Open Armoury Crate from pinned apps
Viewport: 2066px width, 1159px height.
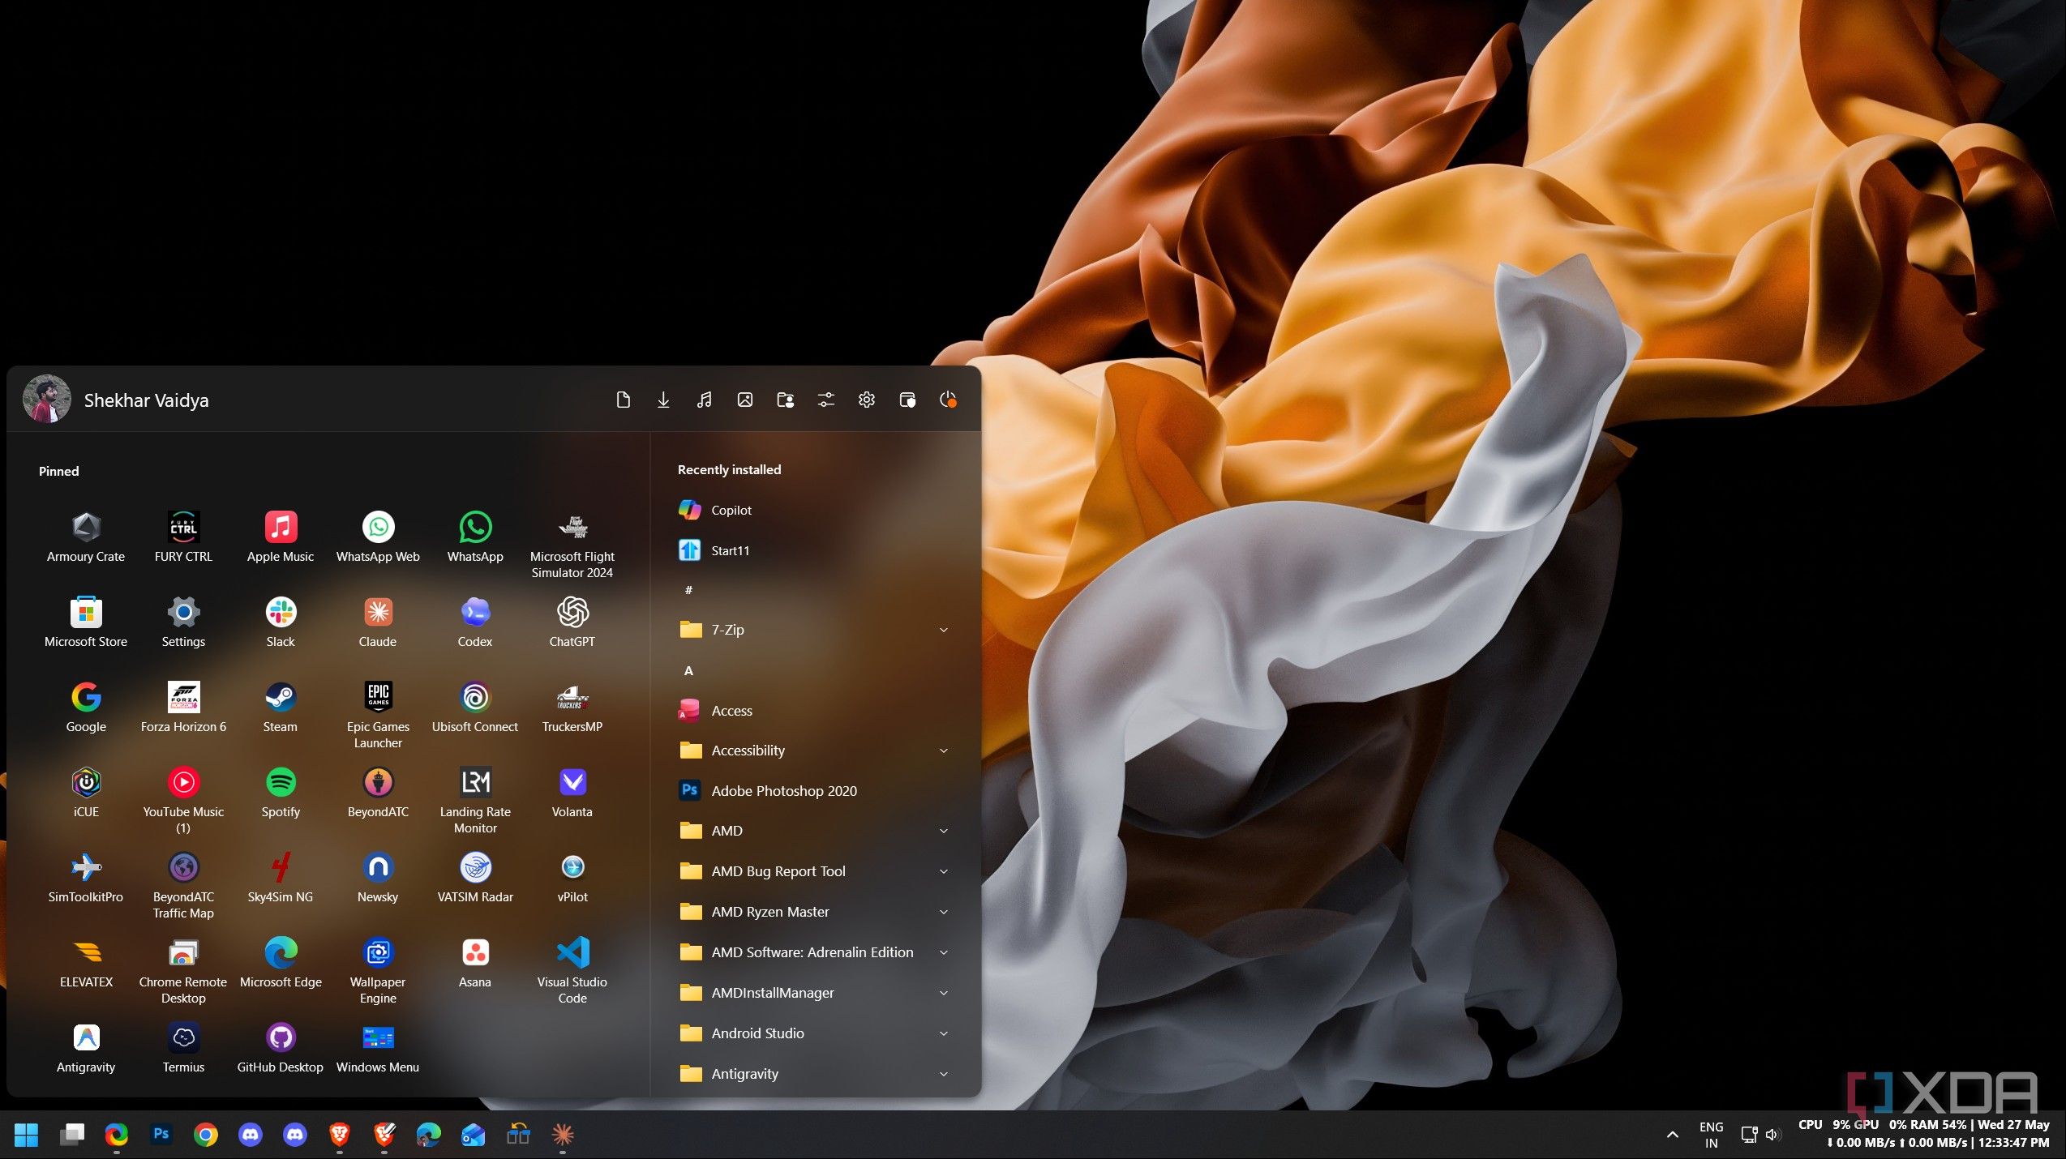[86, 537]
